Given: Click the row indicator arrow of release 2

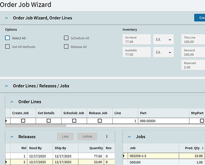Looking at the screenshot, I should point(6,162).
